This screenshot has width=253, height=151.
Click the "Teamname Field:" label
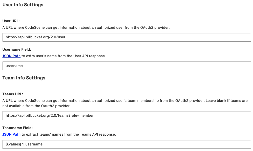pos(17,128)
